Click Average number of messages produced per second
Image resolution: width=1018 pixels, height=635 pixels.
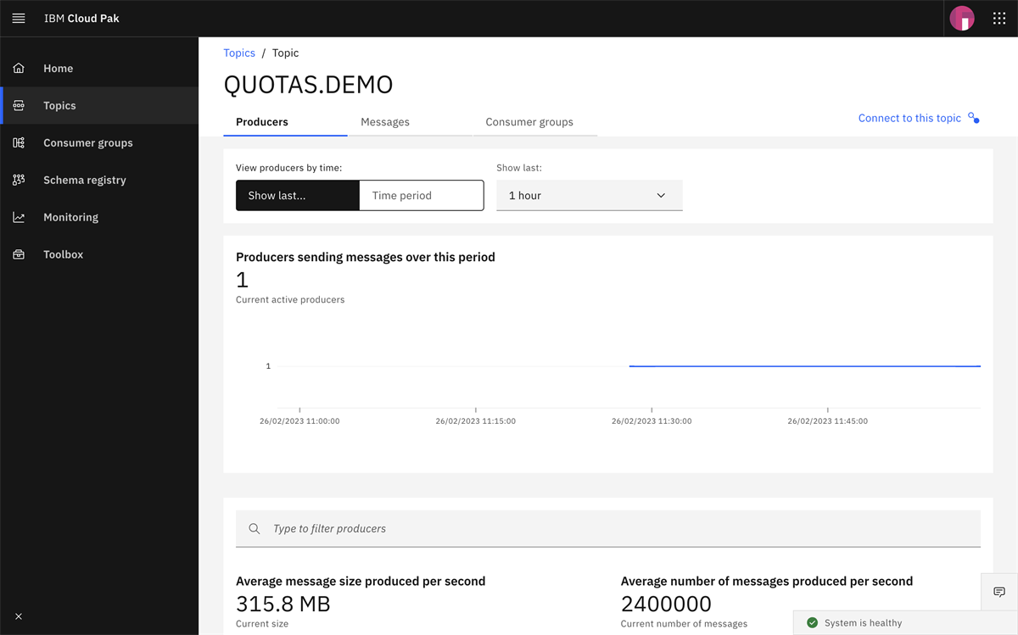pyautogui.click(x=767, y=582)
